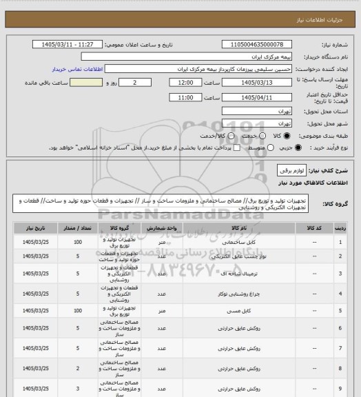Click the requester field حسین سلیمی پیرزمان
The height and width of the screenshot is (397, 361).
coord(198,69)
